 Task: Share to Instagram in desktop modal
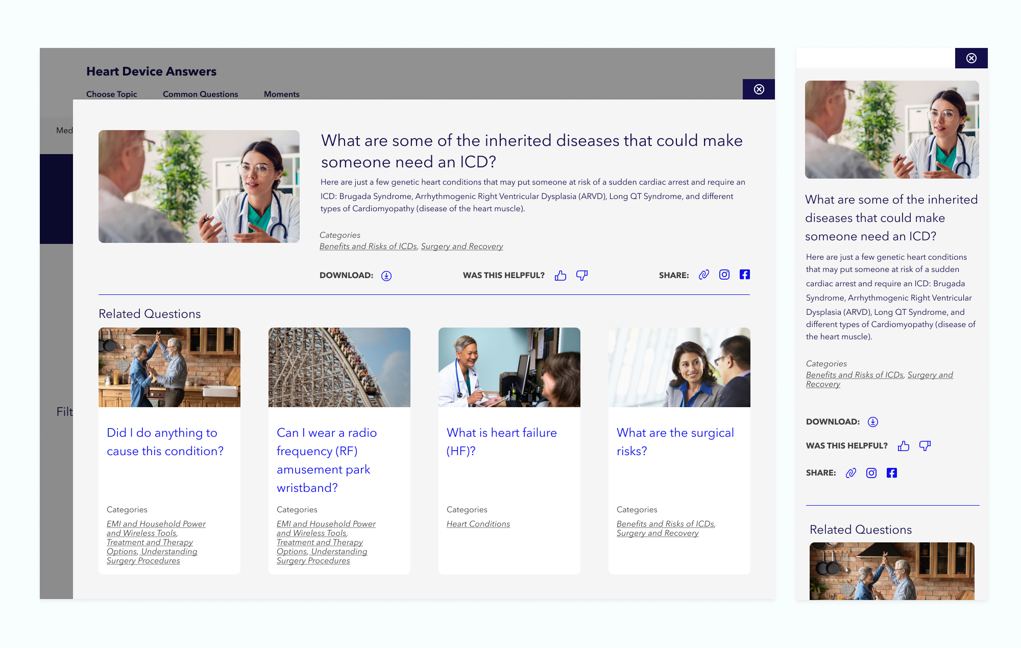pyautogui.click(x=724, y=275)
